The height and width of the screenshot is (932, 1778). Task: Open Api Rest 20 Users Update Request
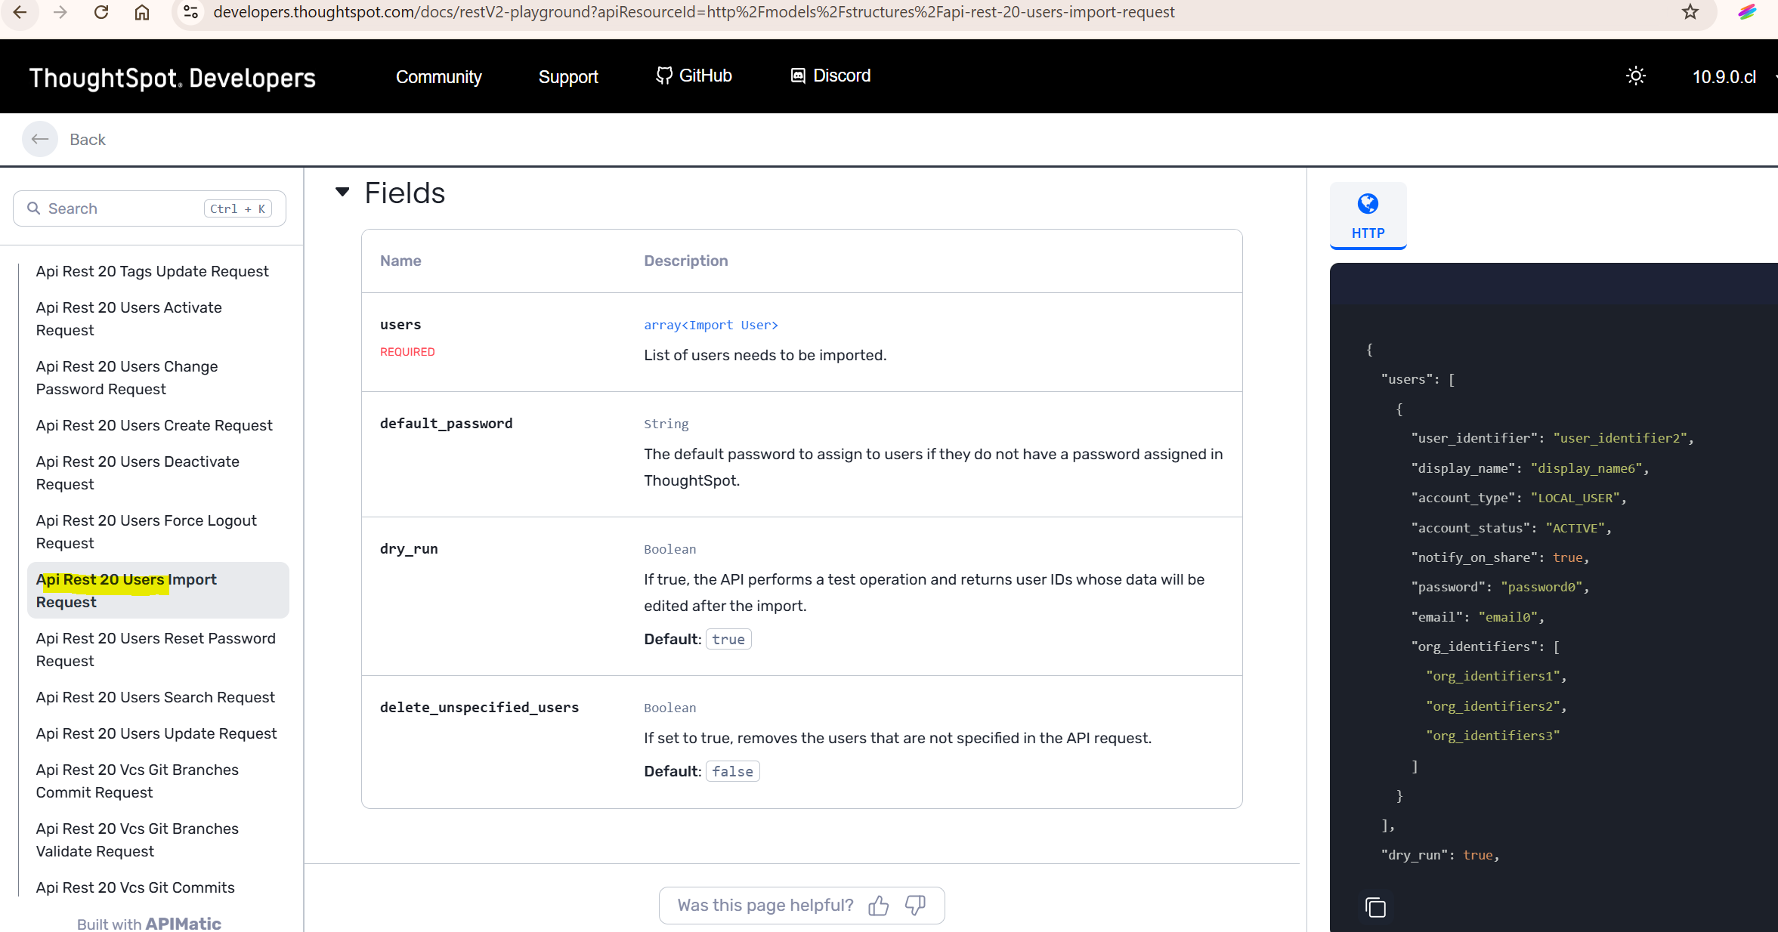click(156, 733)
